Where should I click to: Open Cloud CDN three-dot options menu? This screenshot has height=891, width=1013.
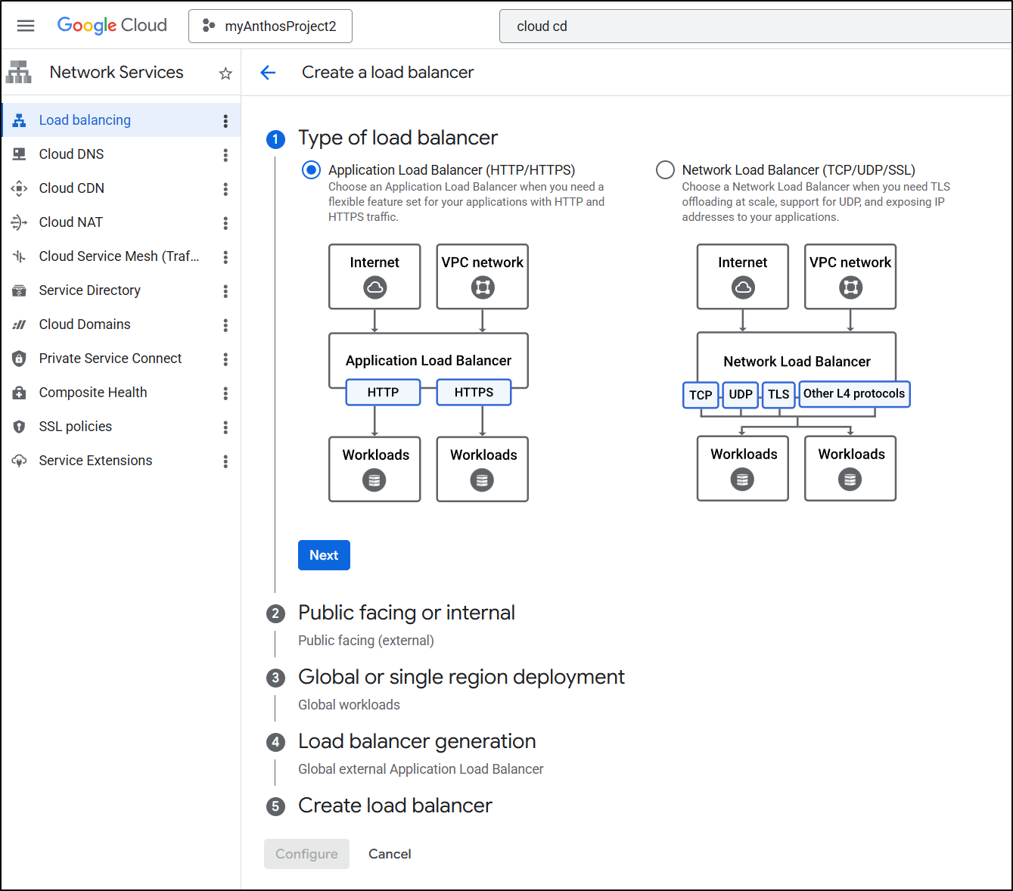(225, 189)
